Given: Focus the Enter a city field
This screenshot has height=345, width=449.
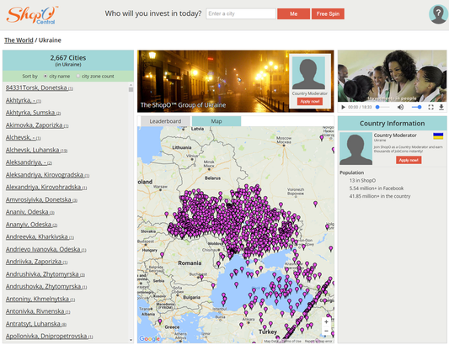Looking at the screenshot, I should 241,13.
